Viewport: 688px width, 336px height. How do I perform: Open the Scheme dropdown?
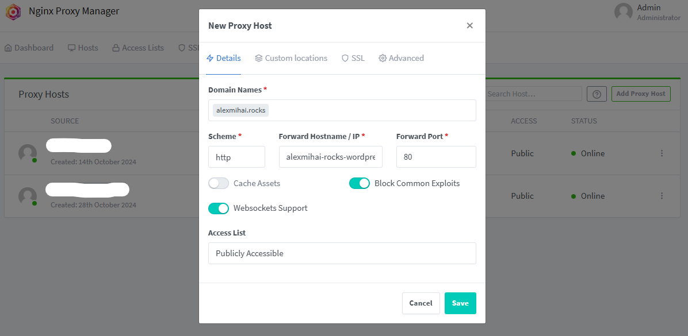pos(236,156)
